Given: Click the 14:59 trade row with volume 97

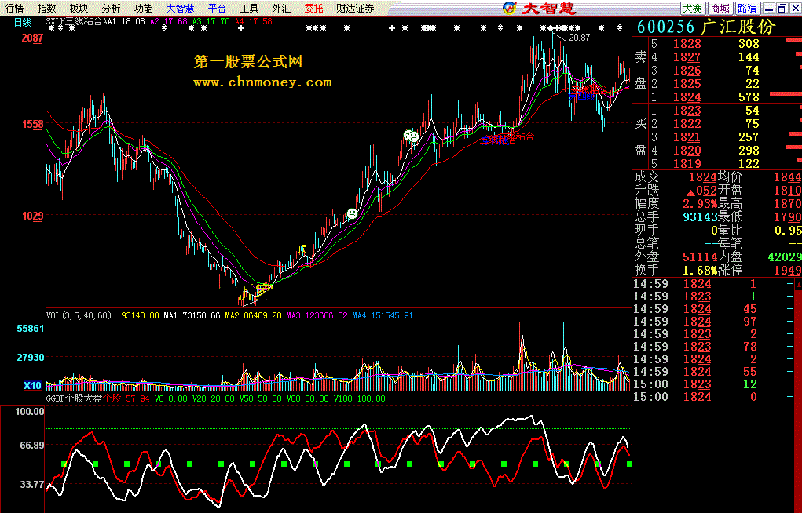Looking at the screenshot, I should click(x=713, y=322).
